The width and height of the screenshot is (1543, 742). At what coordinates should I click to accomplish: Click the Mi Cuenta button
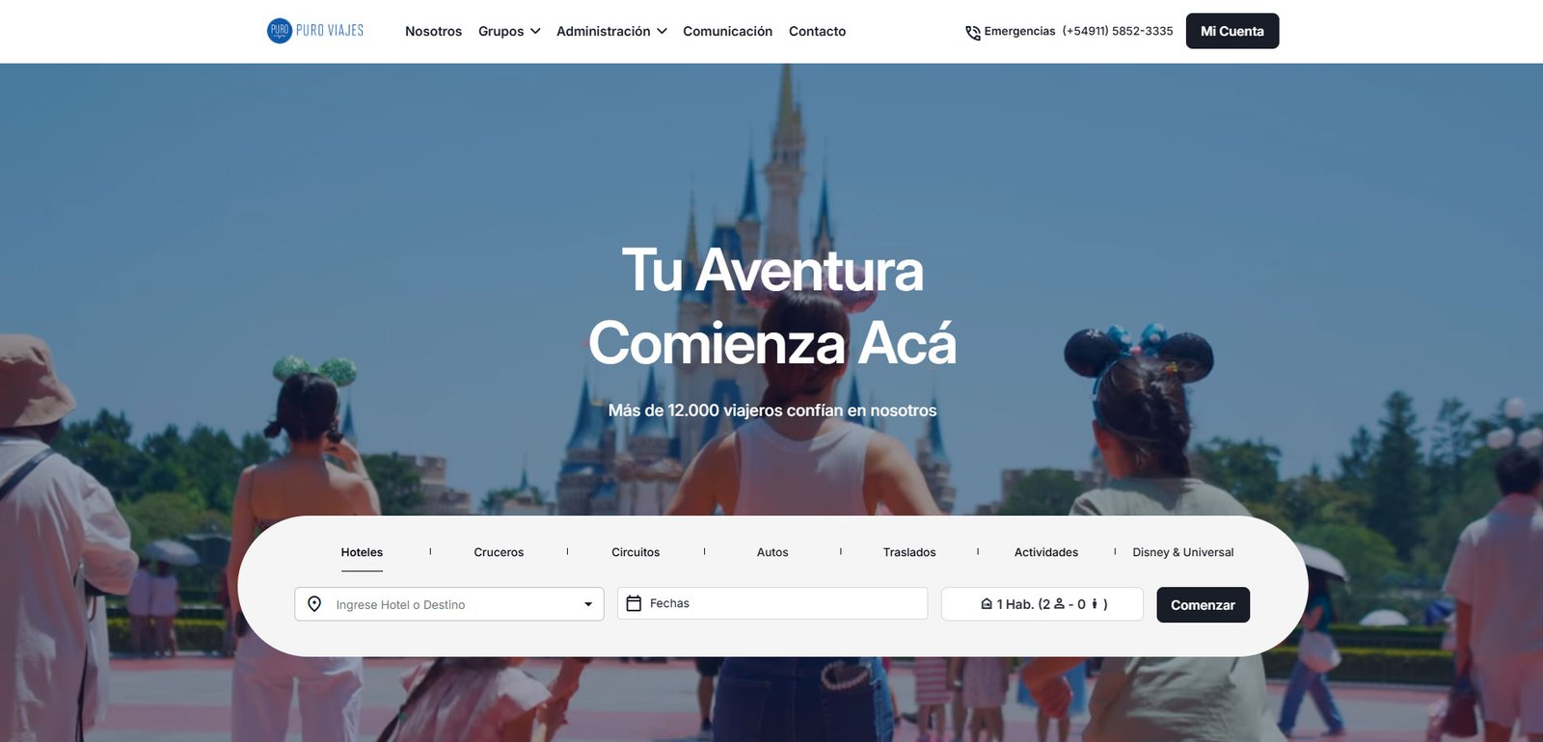1232,31
